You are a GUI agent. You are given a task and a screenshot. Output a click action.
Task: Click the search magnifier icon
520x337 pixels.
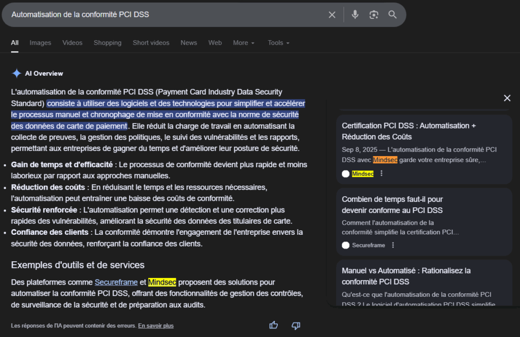393,14
